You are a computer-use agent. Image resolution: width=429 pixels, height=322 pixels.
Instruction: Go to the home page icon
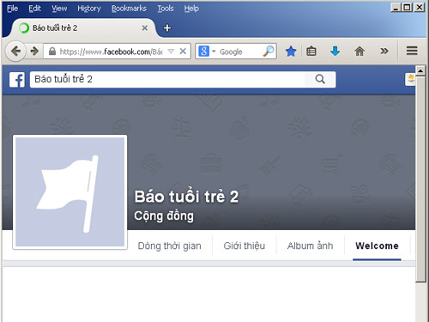tap(360, 52)
